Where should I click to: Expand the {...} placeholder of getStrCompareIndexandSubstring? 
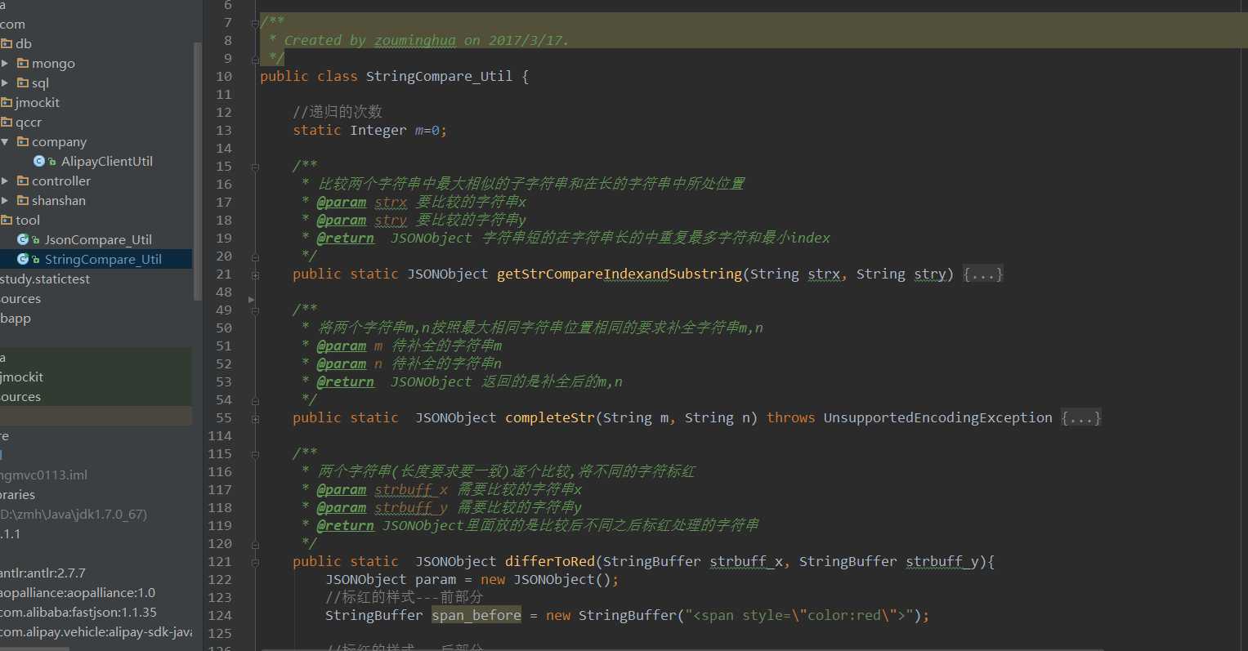coord(982,274)
